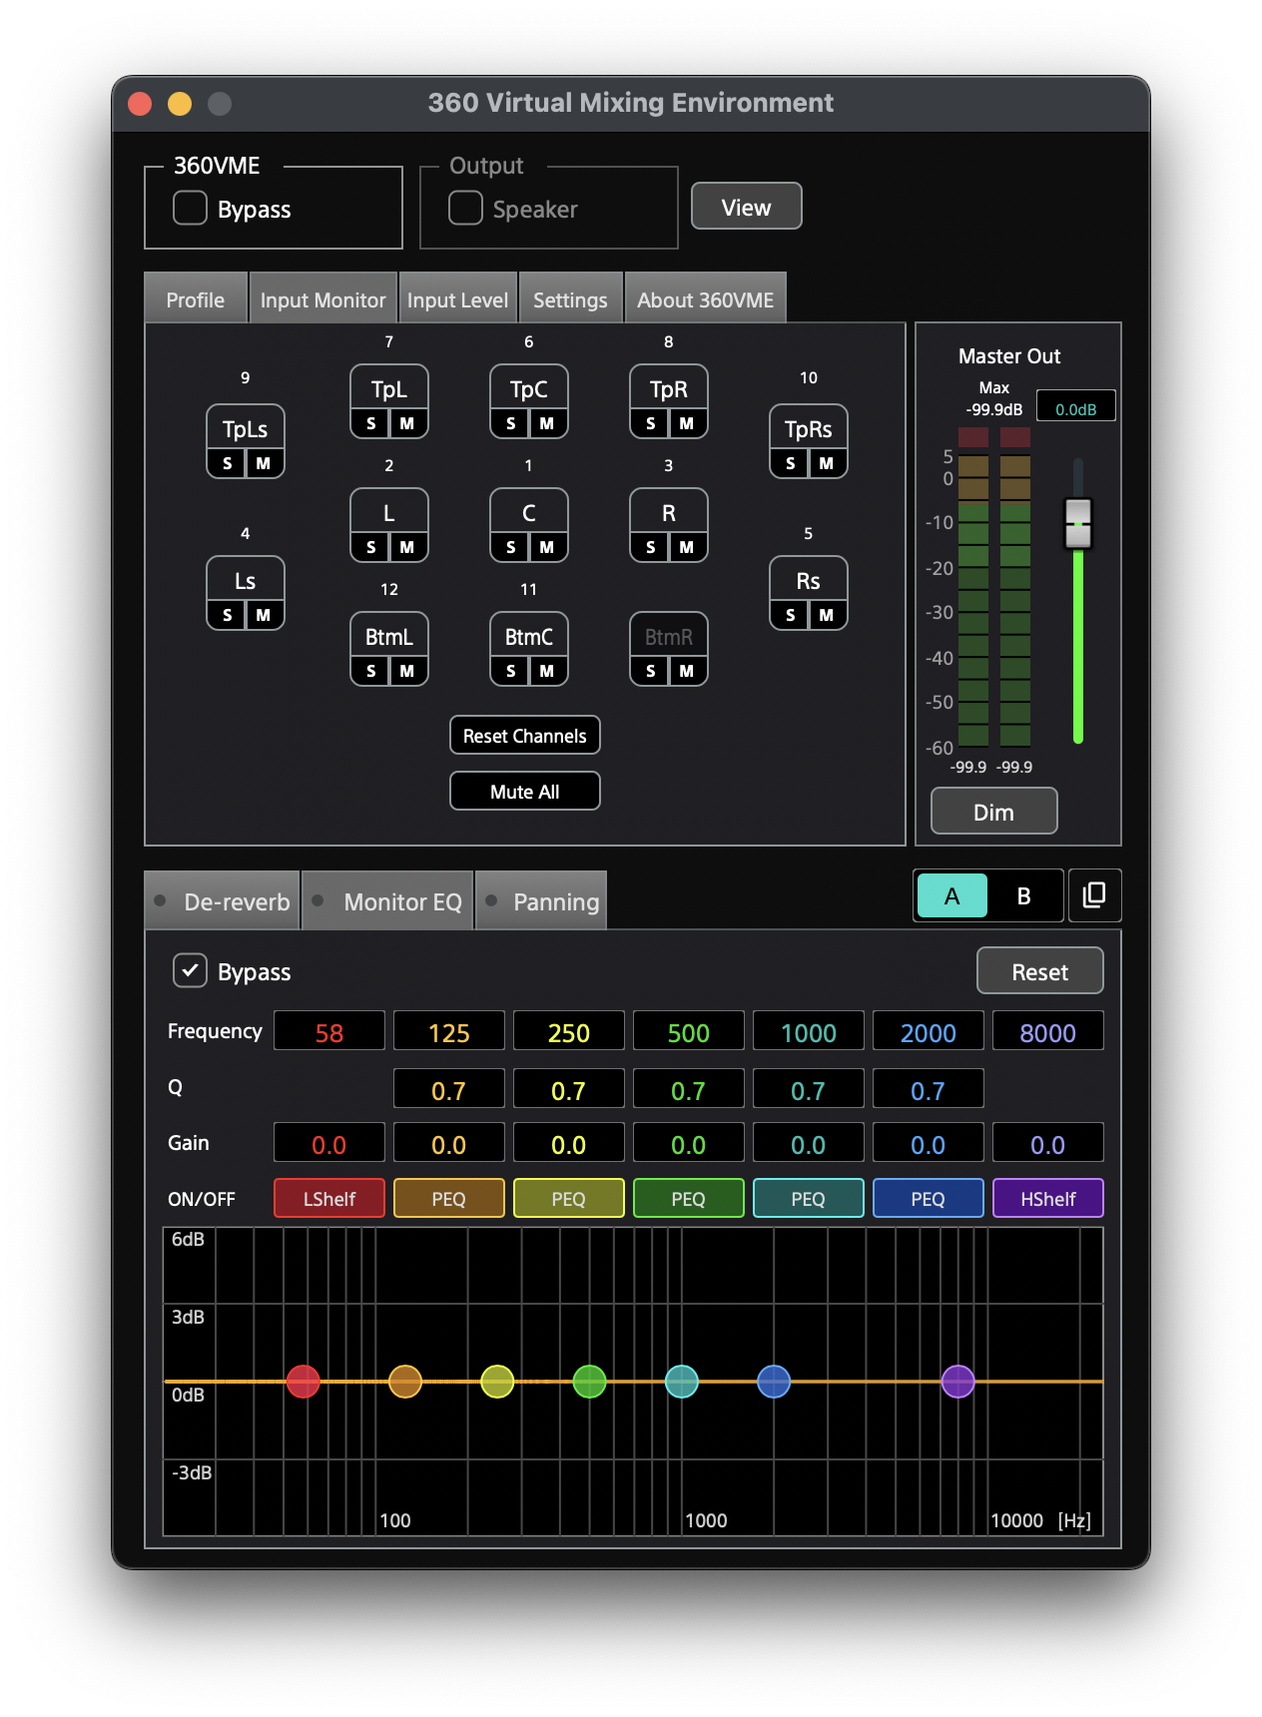The height and width of the screenshot is (1717, 1262).
Task: Toggle the Output Speaker checkbox
Action: pyautogui.click(x=465, y=209)
